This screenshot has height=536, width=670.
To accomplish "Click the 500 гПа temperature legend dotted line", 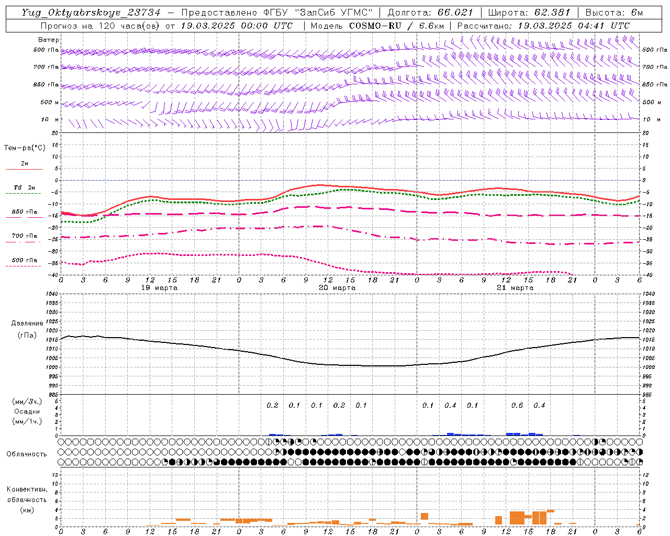I will tap(24, 266).
